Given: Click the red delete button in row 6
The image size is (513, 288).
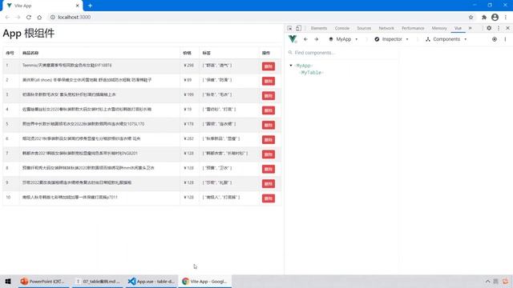Looking at the screenshot, I should 269,140.
